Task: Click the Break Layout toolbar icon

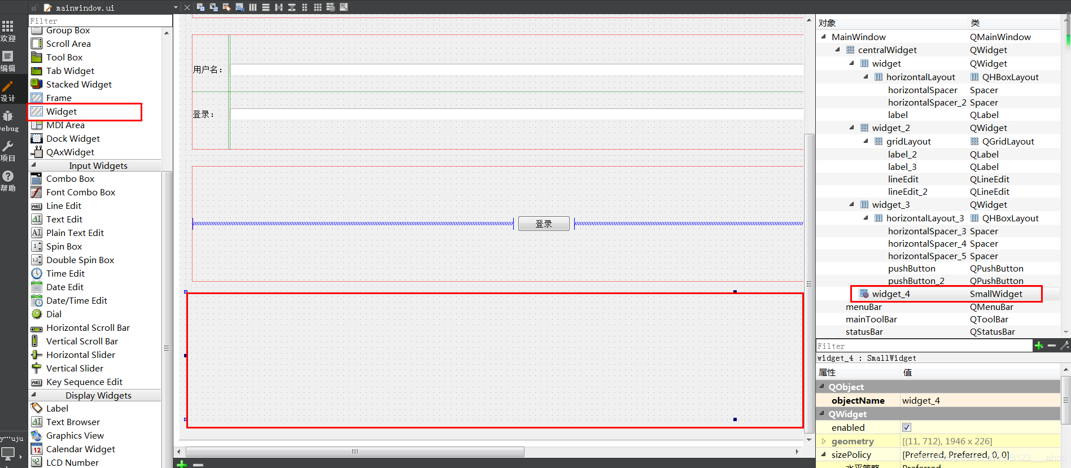Action: 330,7
